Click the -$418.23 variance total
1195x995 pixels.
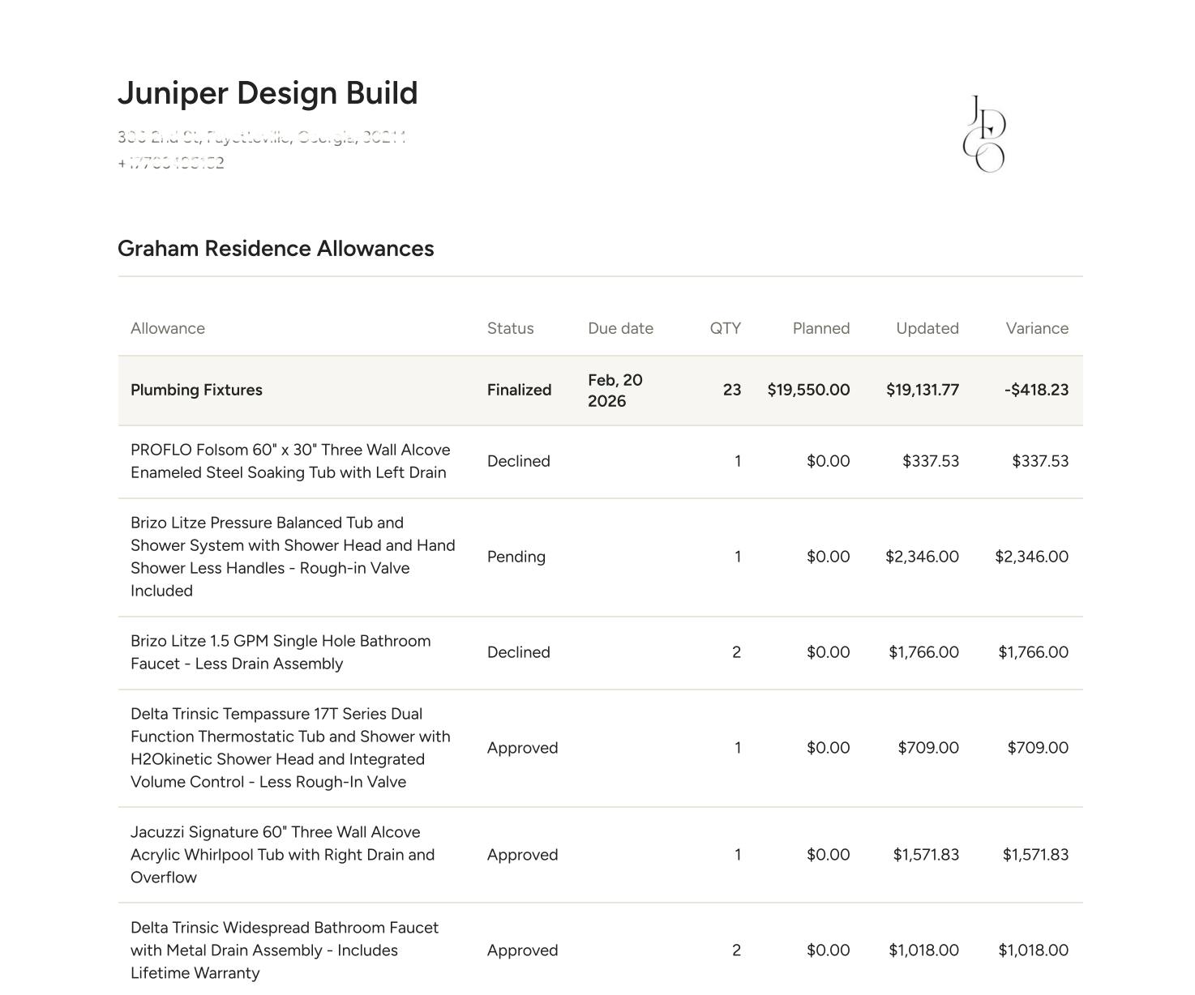pyautogui.click(x=1036, y=390)
